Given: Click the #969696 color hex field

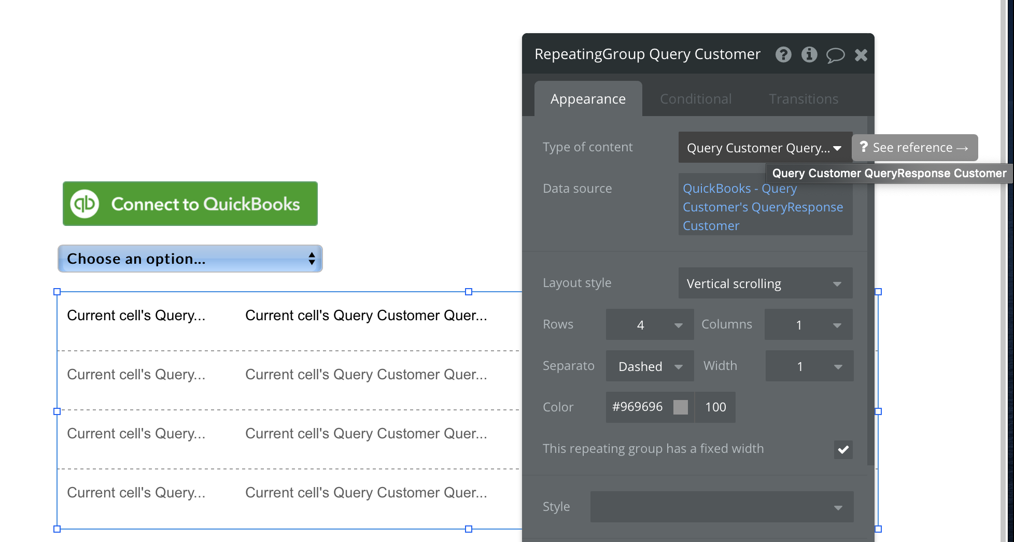Looking at the screenshot, I should 638,407.
